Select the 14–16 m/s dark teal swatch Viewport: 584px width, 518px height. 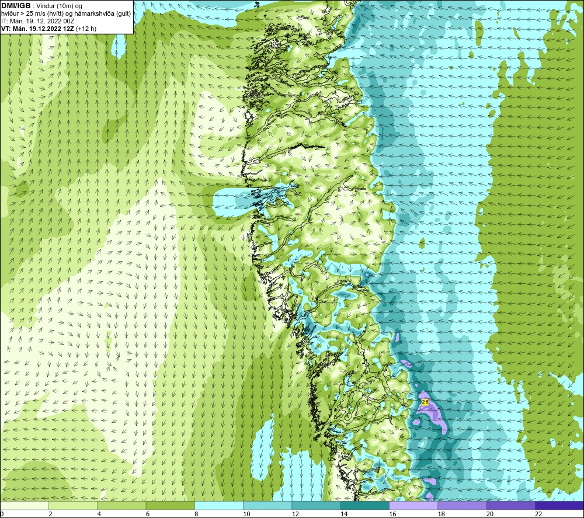(365, 505)
